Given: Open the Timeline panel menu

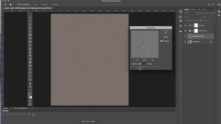Looking at the screenshot, I should (176, 111).
